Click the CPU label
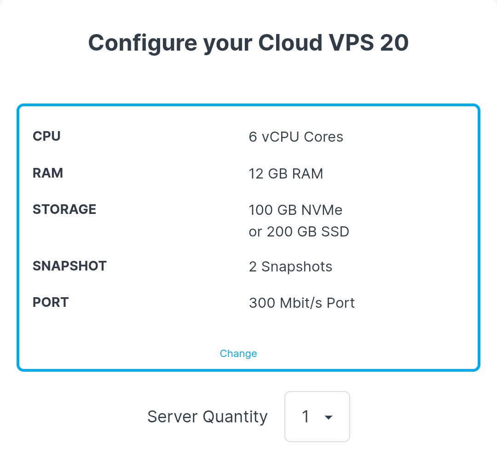This screenshot has width=497, height=455. pos(46,136)
